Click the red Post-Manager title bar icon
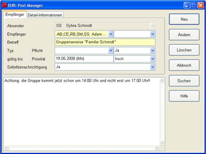The width and height of the screenshot is (206, 154). (5, 5)
